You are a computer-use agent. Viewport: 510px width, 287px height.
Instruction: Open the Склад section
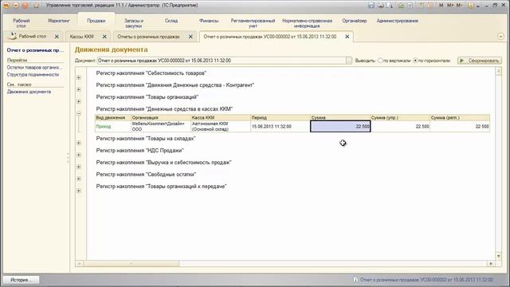point(171,21)
